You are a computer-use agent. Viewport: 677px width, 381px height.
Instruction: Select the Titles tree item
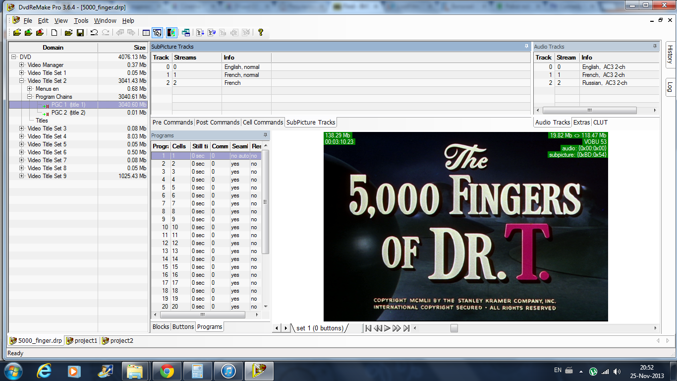click(x=42, y=121)
